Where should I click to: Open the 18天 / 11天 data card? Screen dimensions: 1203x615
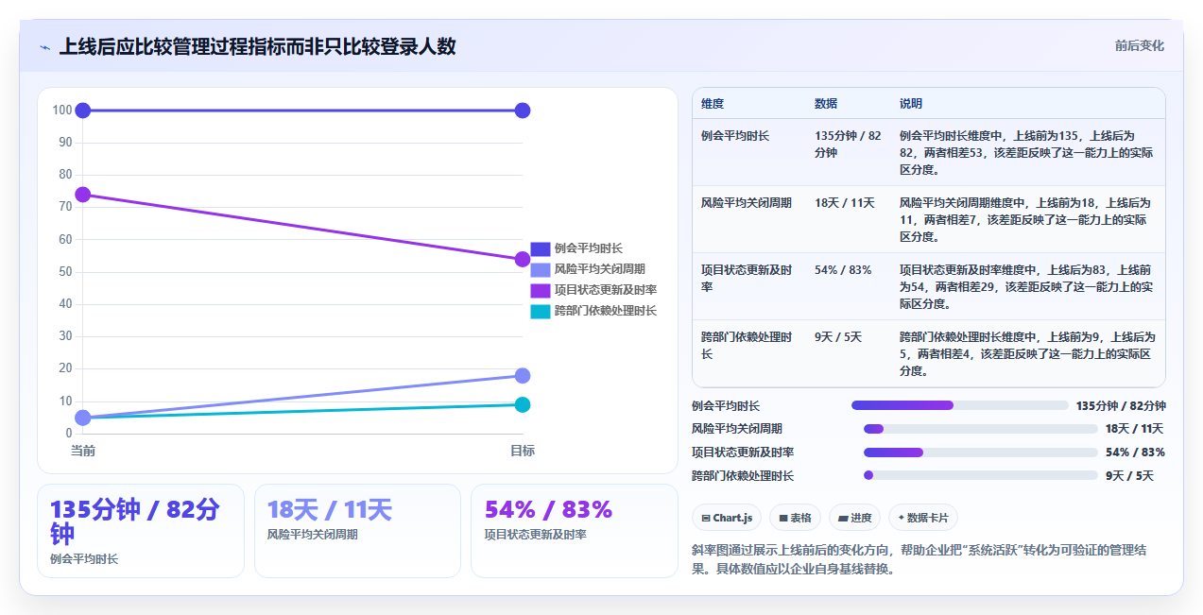click(357, 531)
